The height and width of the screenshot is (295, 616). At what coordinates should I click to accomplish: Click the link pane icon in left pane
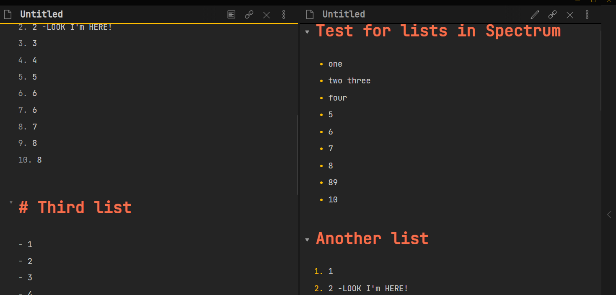pos(249,15)
